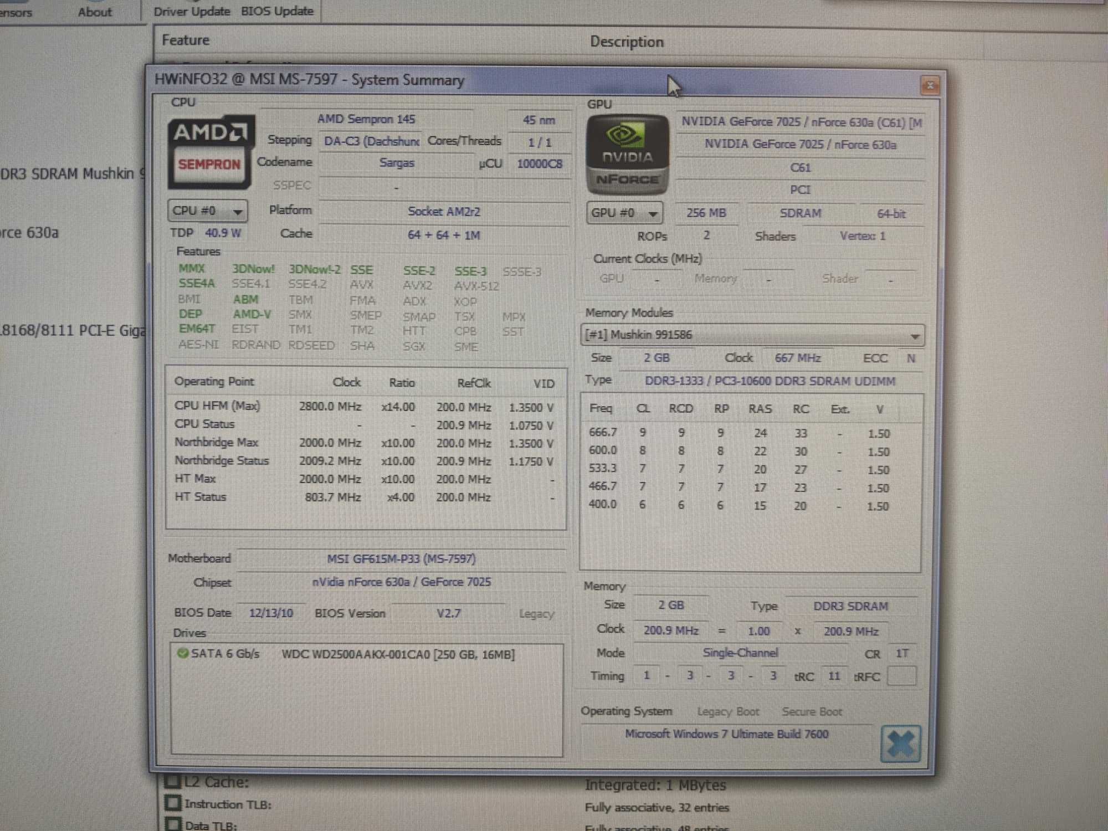Image resolution: width=1108 pixels, height=831 pixels.
Task: Click the MSI GF615M-P33 (MS-7597) motherboard field
Action: (x=401, y=559)
